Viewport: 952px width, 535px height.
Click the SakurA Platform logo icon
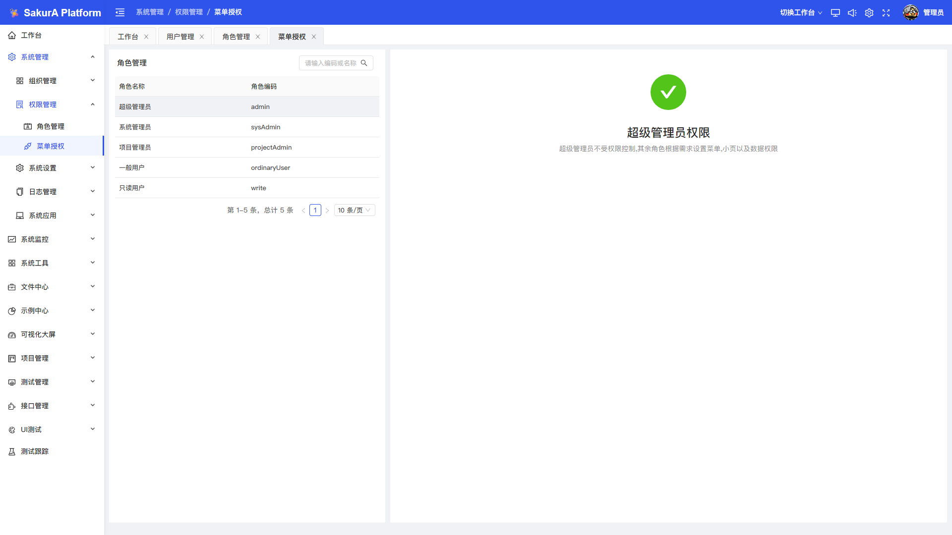pos(14,13)
